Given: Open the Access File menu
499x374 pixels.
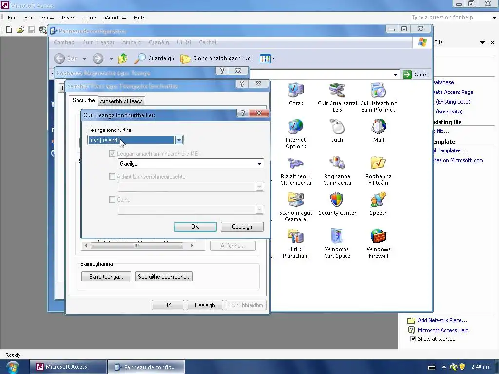Looking at the screenshot, I should [x=12, y=18].
